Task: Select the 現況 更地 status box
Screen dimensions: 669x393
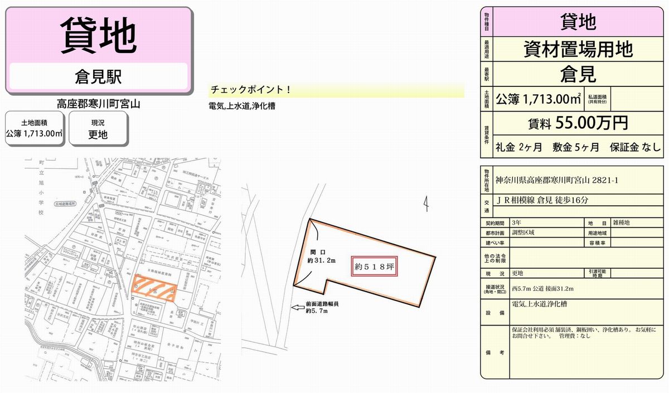Action: point(98,129)
